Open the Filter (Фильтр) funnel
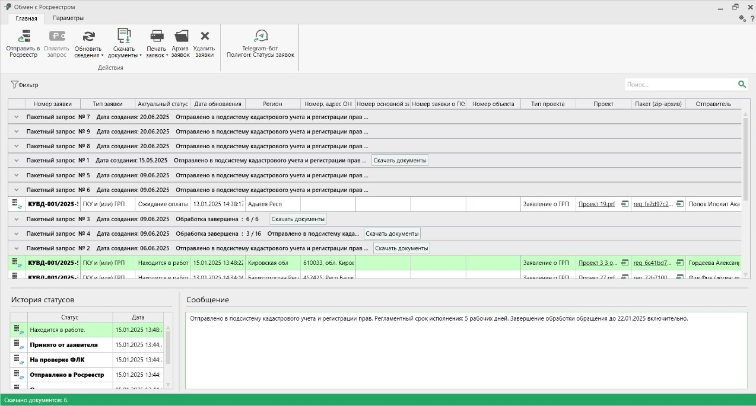The width and height of the screenshot is (756, 406). [14, 85]
